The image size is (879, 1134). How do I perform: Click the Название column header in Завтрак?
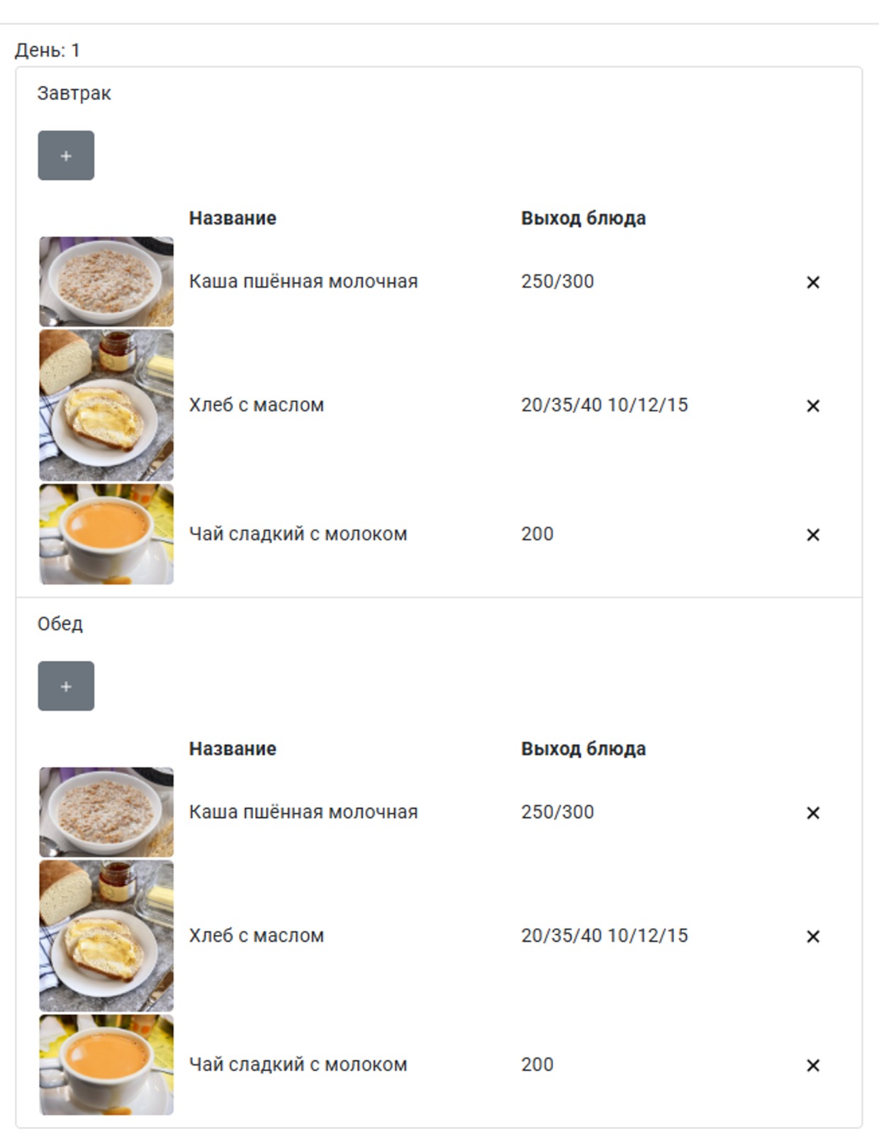[x=233, y=218]
